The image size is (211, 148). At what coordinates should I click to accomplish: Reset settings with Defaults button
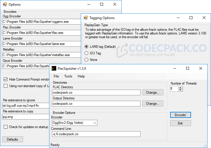pos(13,139)
